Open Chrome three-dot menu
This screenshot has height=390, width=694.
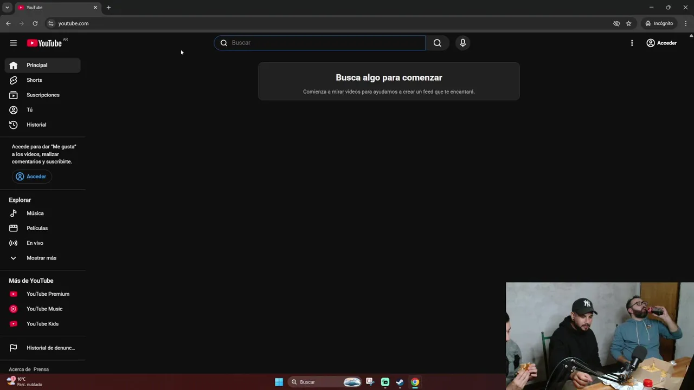686,23
